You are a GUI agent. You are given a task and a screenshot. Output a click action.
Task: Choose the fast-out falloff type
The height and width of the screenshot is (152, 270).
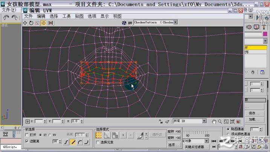[87, 142]
